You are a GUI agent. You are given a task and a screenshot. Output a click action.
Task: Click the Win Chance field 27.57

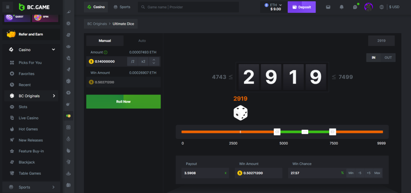(x=317, y=173)
